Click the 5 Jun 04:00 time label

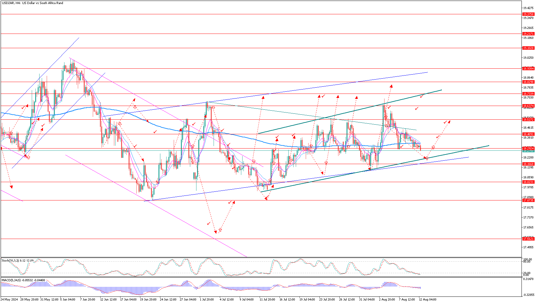[x=68, y=300]
